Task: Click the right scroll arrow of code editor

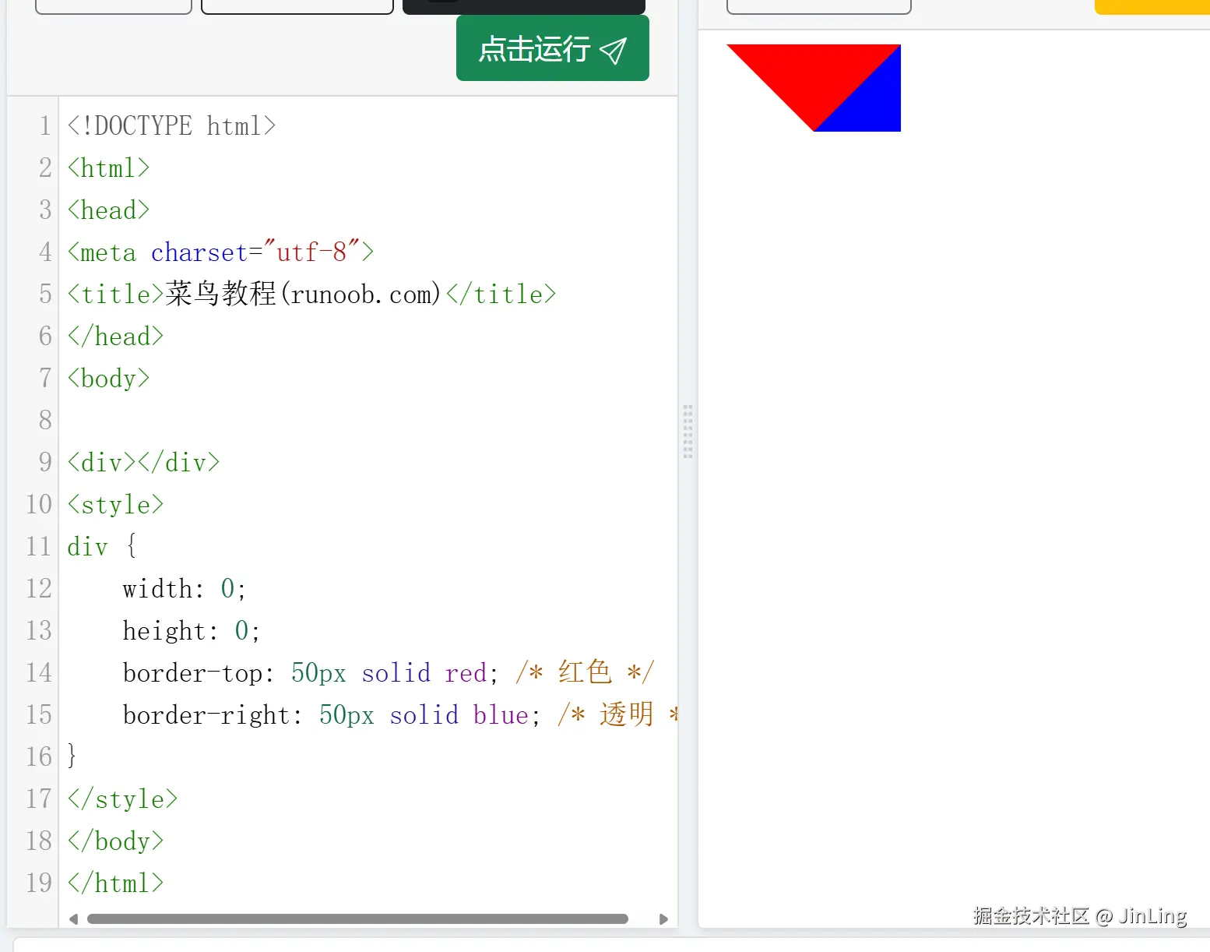Action: pos(663,919)
